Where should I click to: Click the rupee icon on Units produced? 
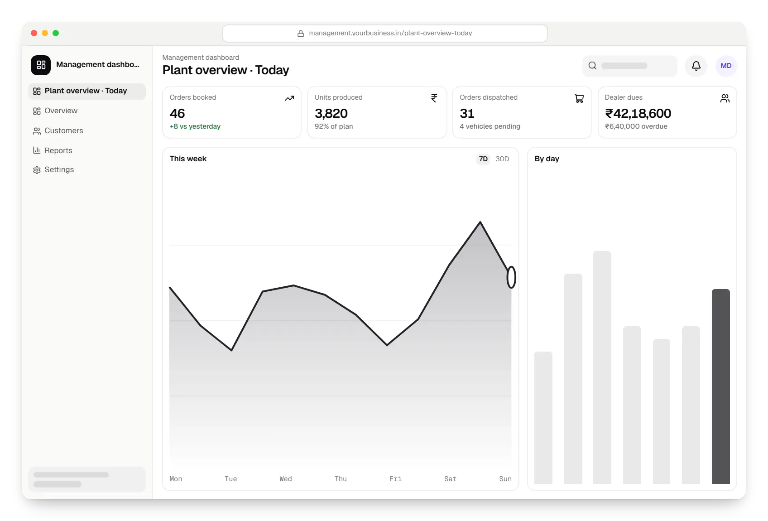[434, 98]
